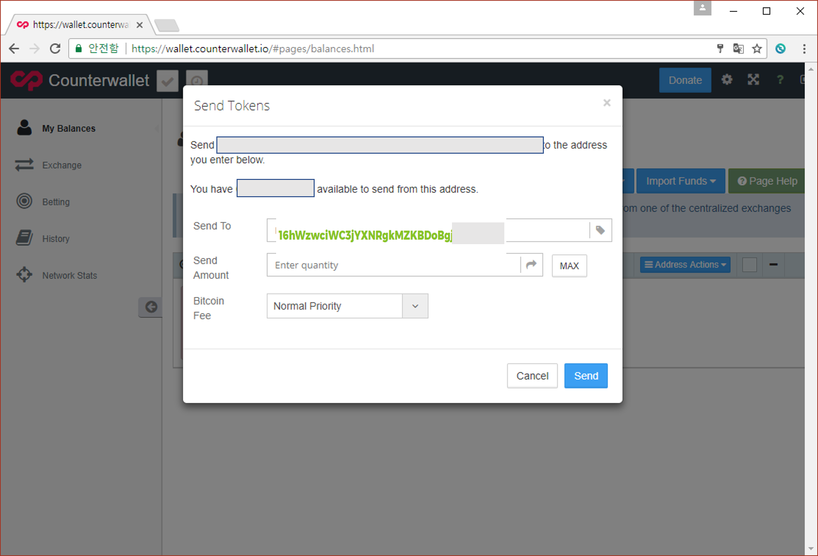Screen dimensions: 818x556
Task: Click the address label tag icon
Action: point(600,230)
